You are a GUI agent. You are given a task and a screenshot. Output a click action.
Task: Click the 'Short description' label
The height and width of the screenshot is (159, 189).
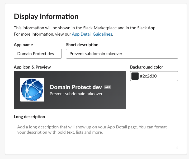[x=82, y=45]
